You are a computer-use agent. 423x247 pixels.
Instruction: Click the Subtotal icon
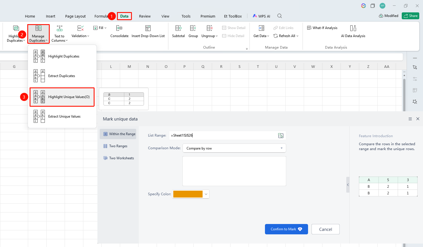pyautogui.click(x=178, y=28)
